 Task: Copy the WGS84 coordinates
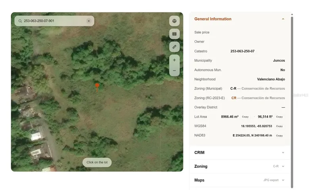(x=279, y=126)
